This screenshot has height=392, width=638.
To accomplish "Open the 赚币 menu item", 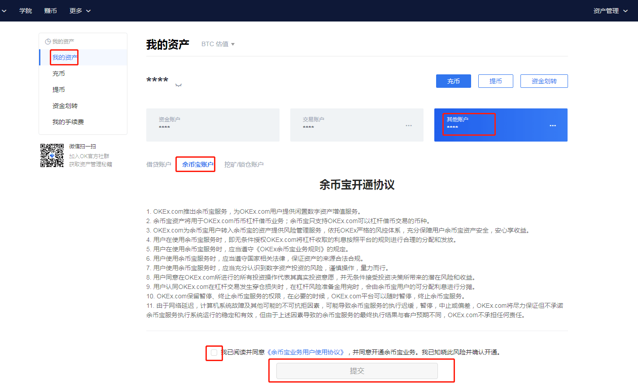I will point(51,11).
